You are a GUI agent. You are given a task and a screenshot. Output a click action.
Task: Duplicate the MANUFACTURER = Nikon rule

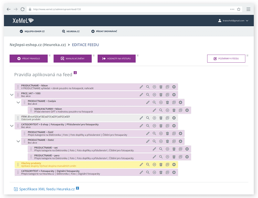(181, 110)
